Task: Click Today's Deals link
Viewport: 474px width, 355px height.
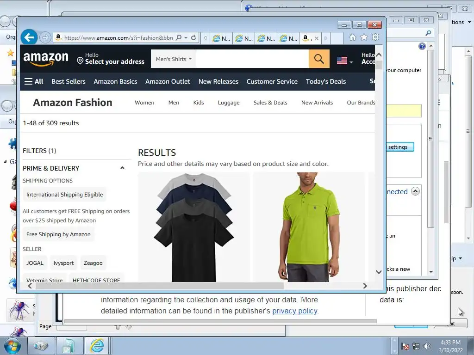Action: [326, 81]
